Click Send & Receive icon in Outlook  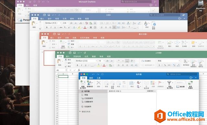click(x=191, y=83)
